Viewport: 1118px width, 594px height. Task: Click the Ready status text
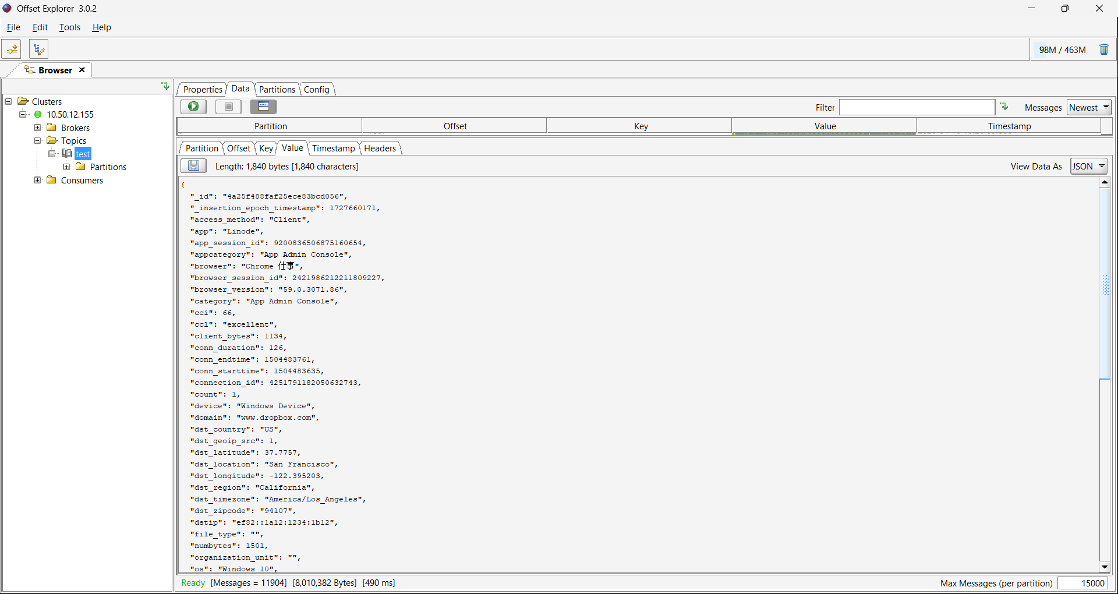(193, 583)
